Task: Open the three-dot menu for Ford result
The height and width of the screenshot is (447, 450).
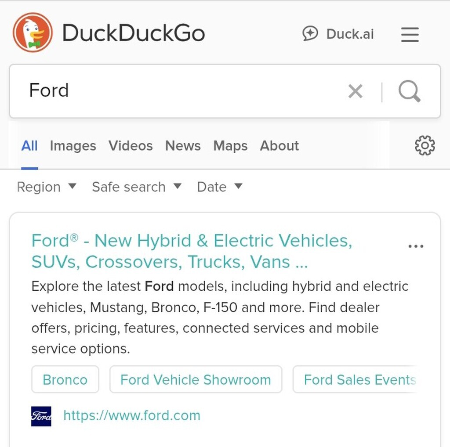Action: (x=416, y=246)
